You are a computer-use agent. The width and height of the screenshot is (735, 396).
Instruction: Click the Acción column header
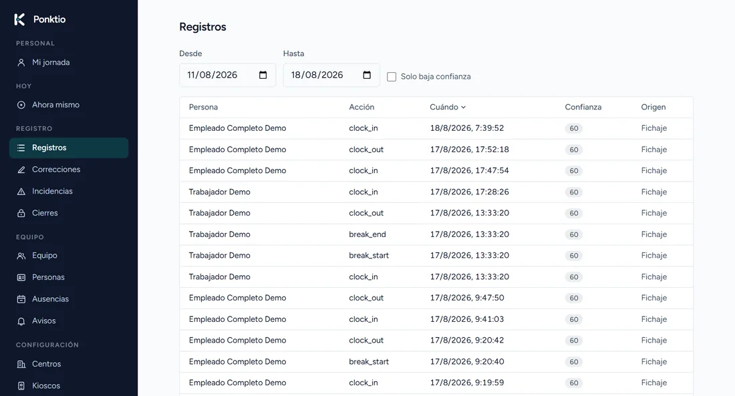361,108
